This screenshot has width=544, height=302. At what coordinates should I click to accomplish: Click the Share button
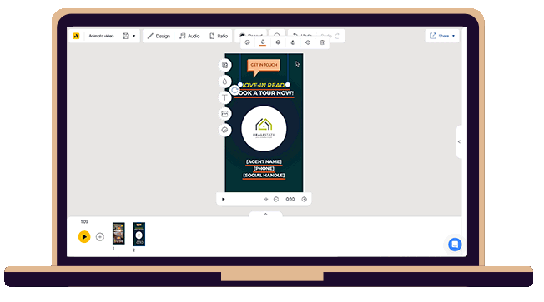pyautogui.click(x=440, y=36)
